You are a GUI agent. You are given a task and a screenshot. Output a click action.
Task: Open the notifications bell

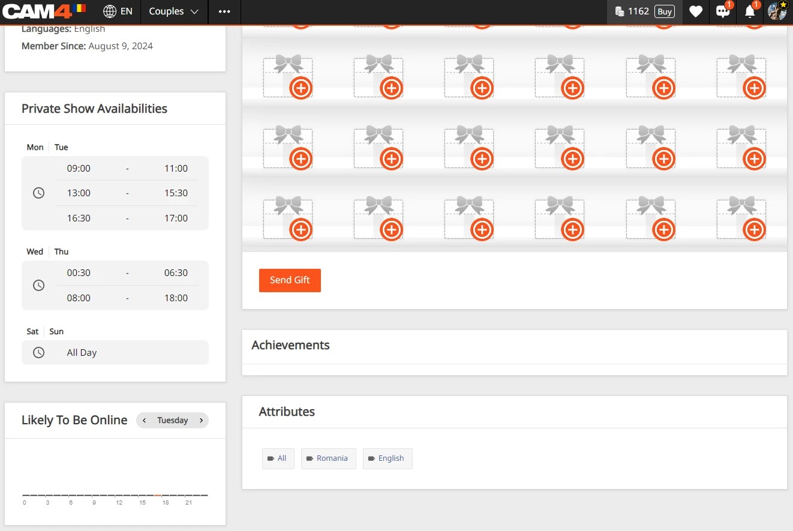pos(749,12)
